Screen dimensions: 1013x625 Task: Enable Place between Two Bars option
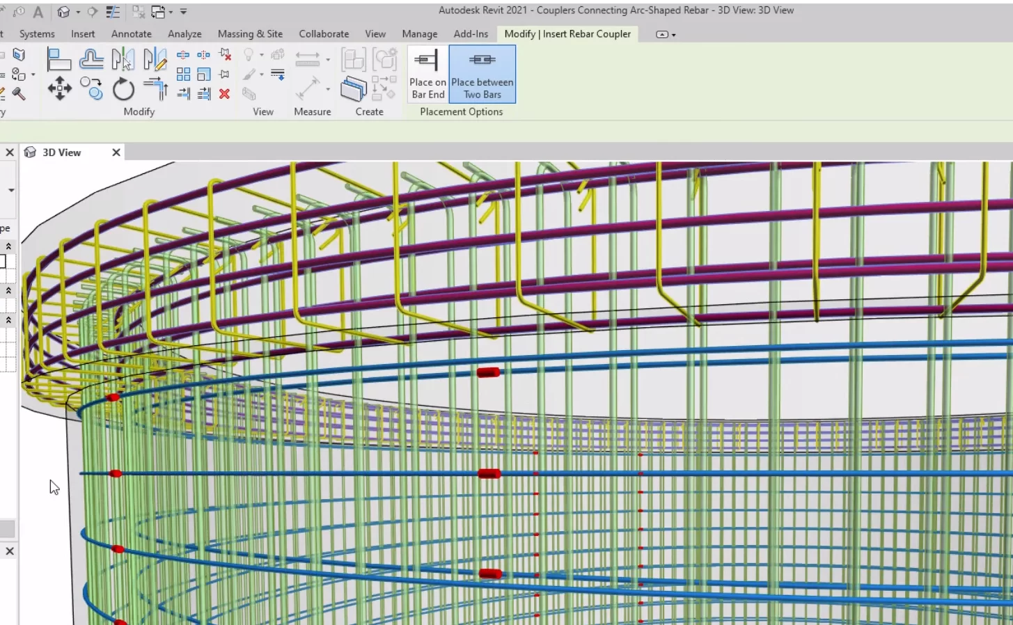pos(482,74)
